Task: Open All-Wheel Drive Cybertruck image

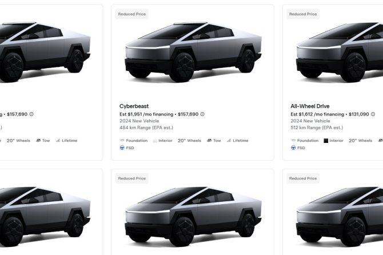Action: point(340,52)
